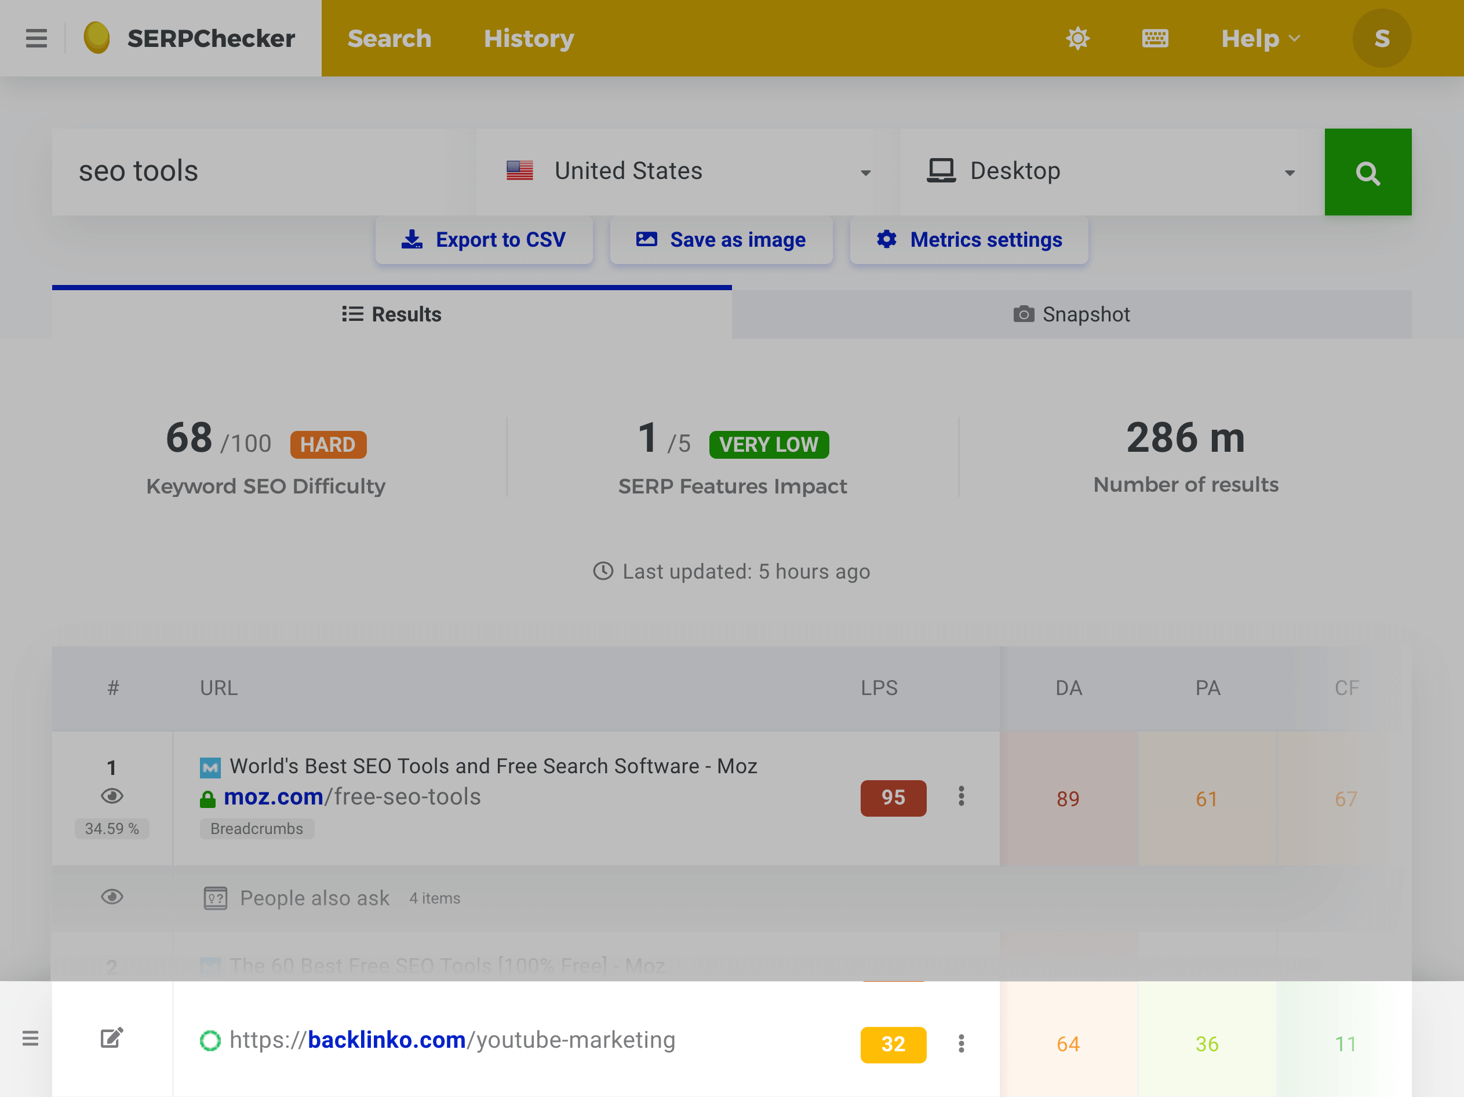Click the orange HARD difficulty badge

(327, 444)
